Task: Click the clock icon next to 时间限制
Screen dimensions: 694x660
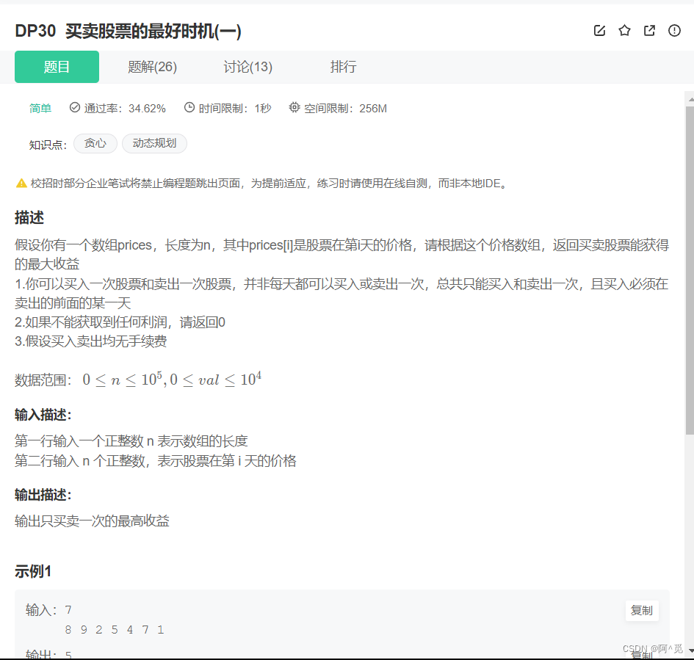Action: pos(189,107)
